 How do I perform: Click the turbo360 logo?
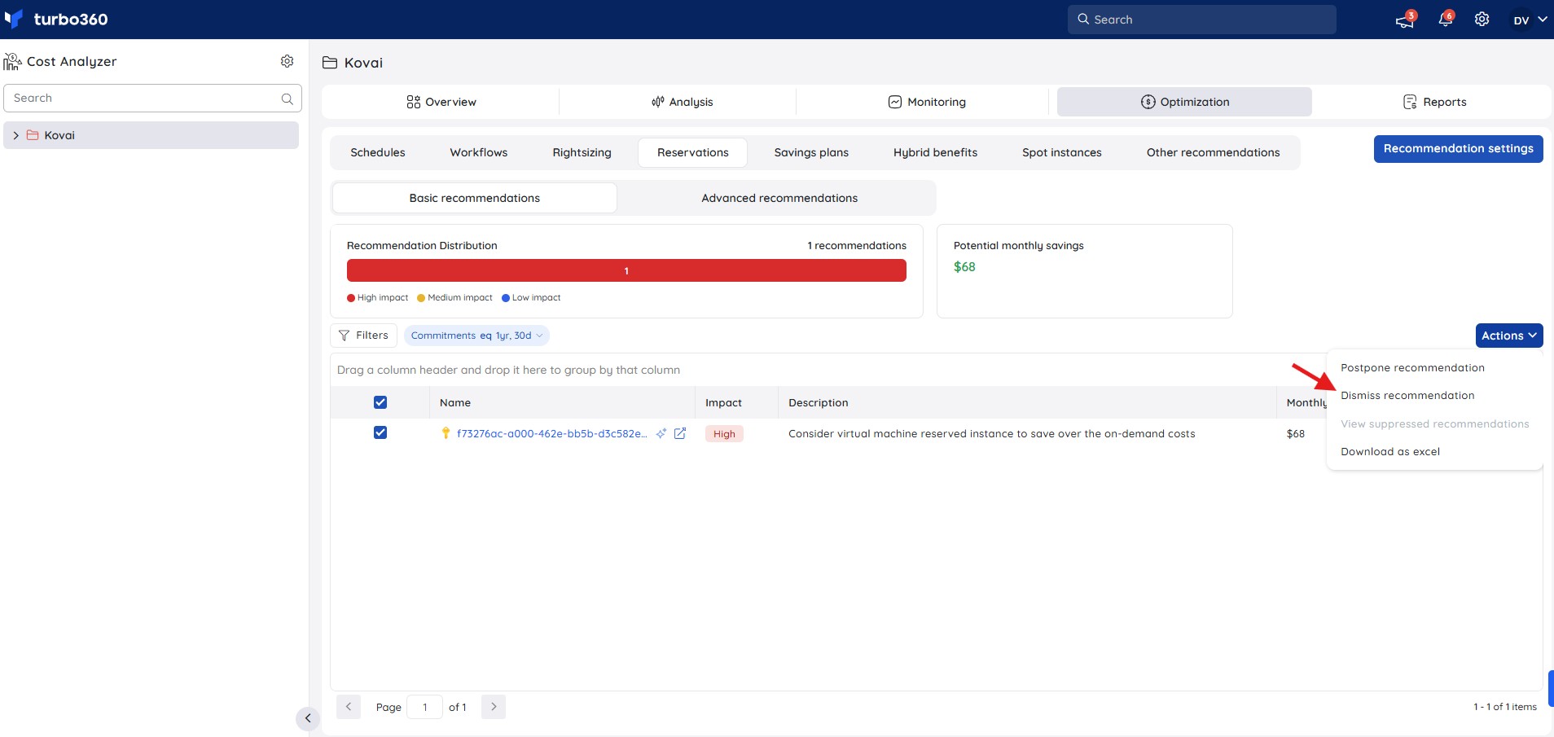[x=56, y=19]
